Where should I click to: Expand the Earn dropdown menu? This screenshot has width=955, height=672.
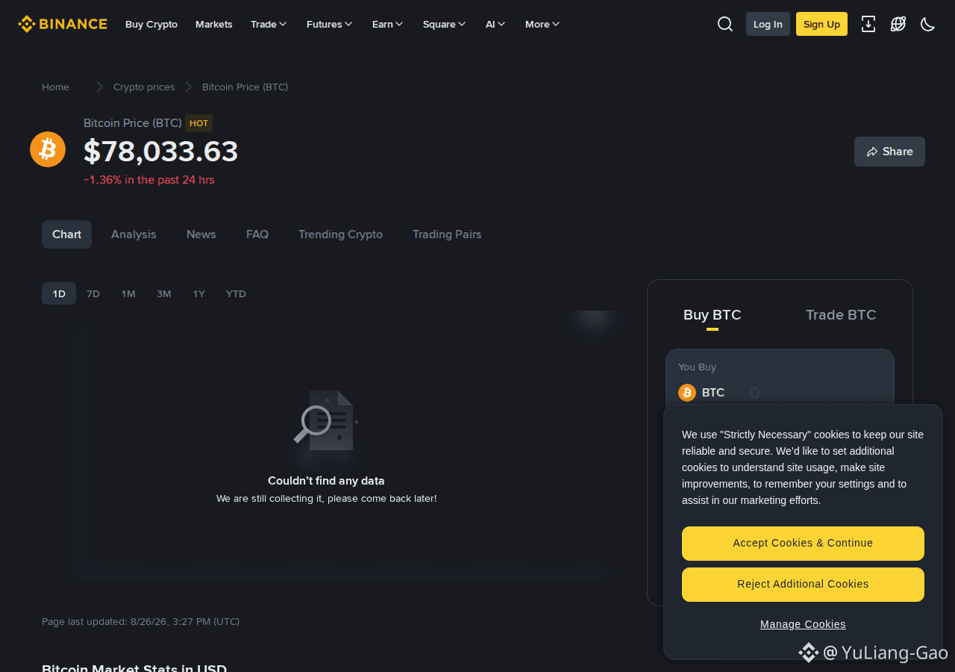[387, 24]
